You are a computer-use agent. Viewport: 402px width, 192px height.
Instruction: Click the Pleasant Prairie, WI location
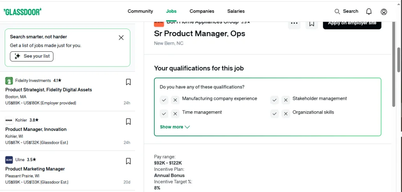pyautogui.click(x=22, y=176)
